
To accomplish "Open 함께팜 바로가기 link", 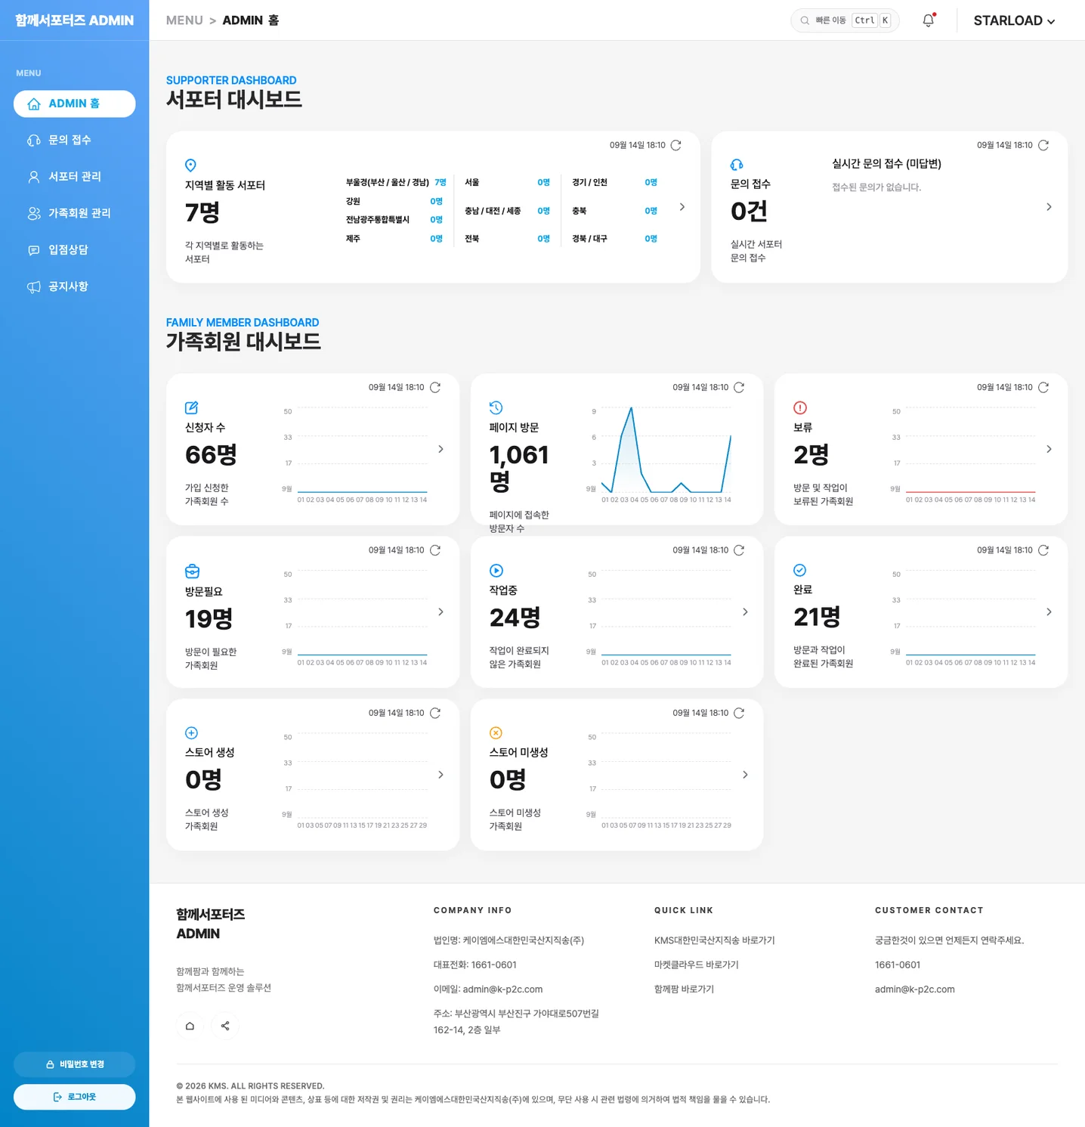I will tap(684, 989).
